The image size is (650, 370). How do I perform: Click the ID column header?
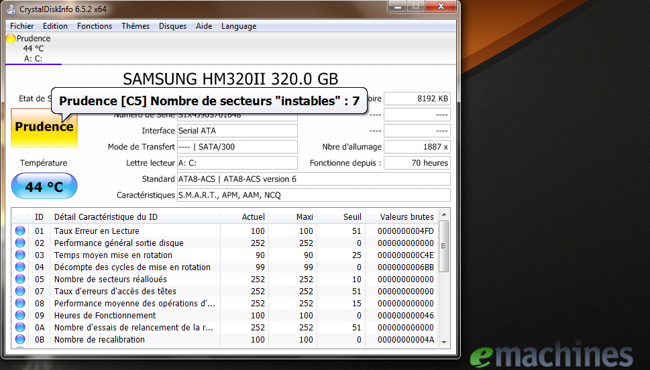coord(39,217)
